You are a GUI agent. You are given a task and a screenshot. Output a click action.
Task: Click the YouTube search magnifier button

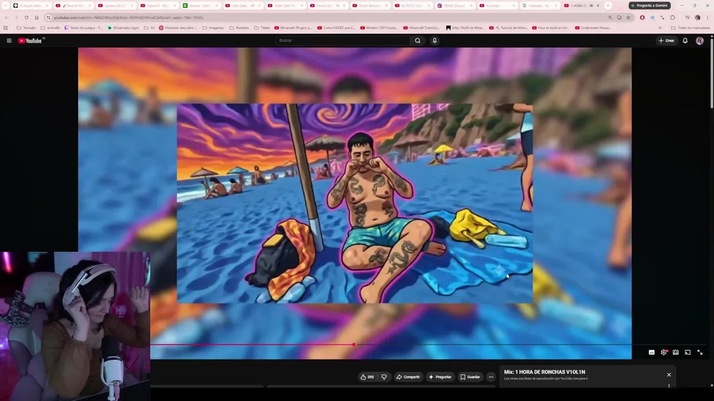pyautogui.click(x=417, y=41)
